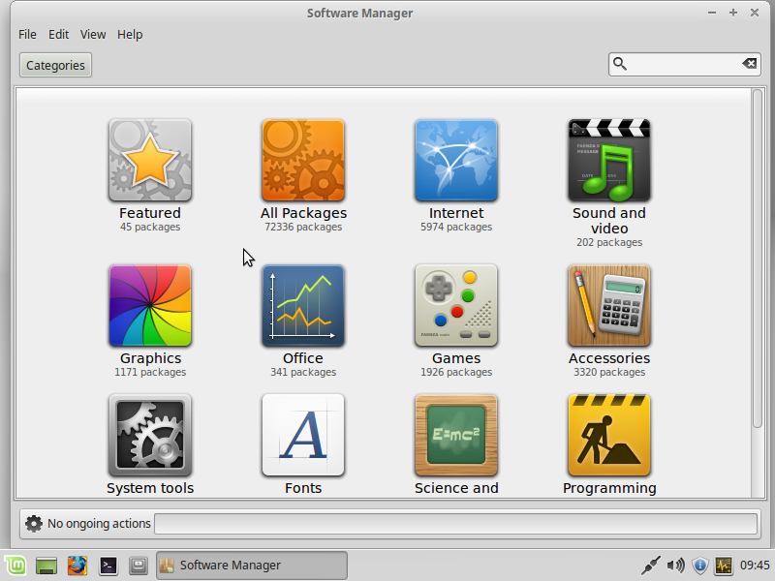Open the All Packages gears icon
Screen dimensions: 775x581
(303, 161)
